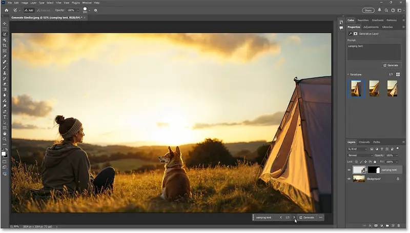Open the Window menu

coord(87,3)
